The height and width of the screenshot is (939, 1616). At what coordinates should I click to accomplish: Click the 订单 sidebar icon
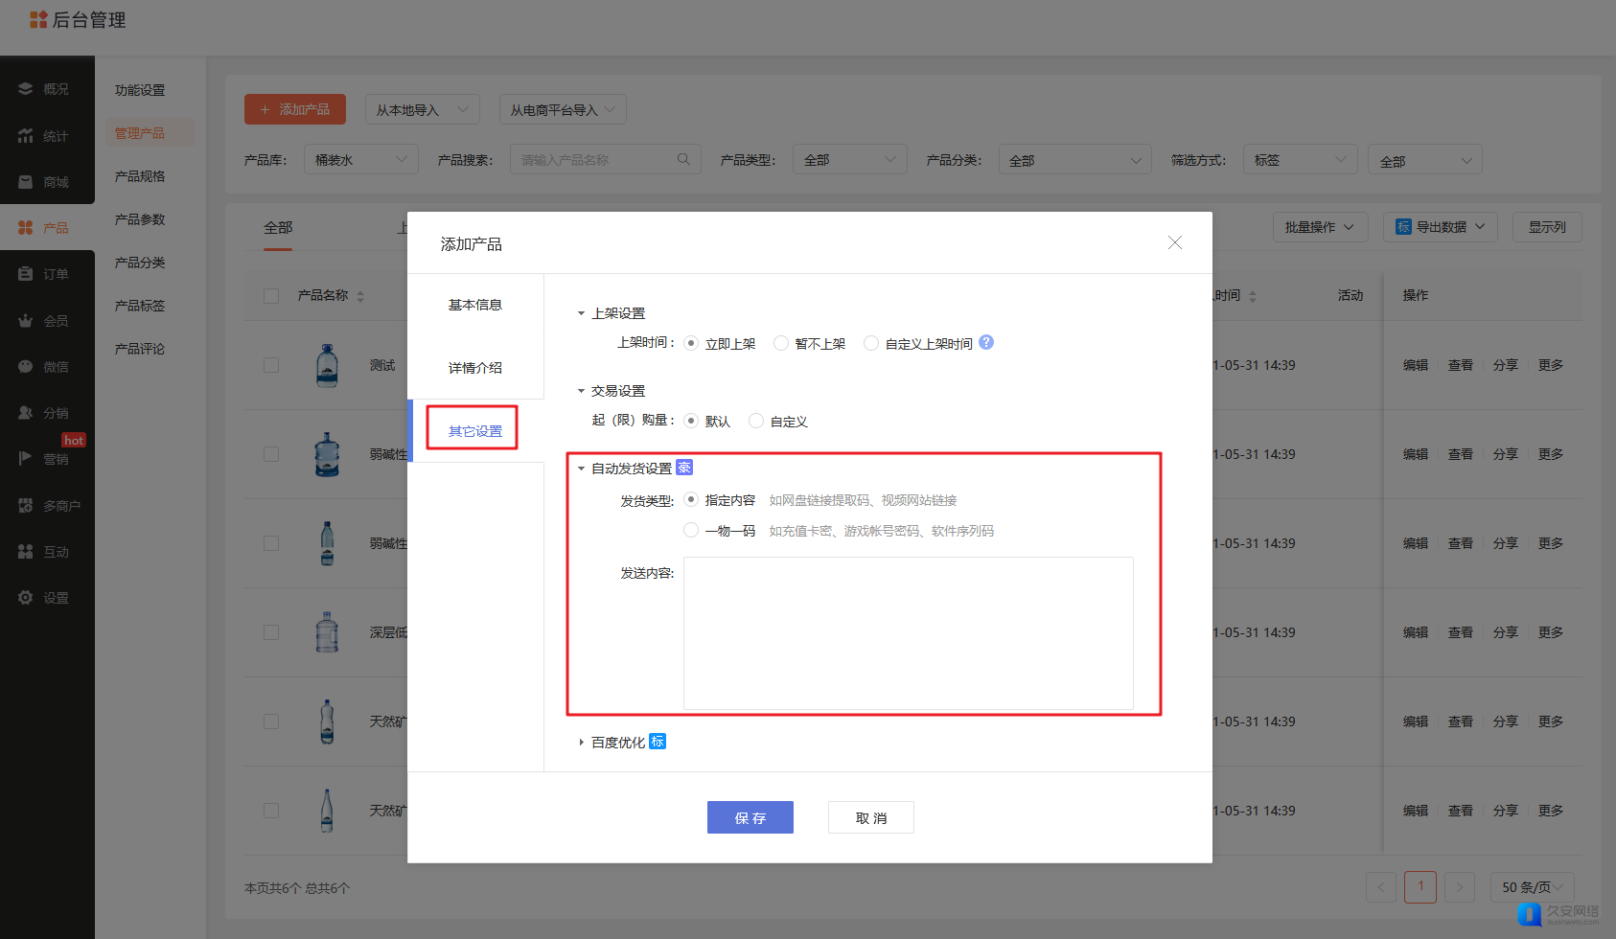tap(26, 274)
